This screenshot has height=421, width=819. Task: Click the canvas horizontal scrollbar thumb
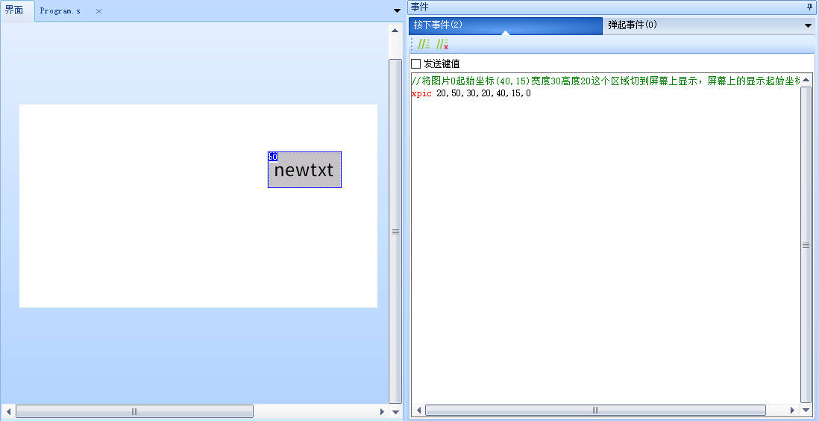click(x=134, y=411)
